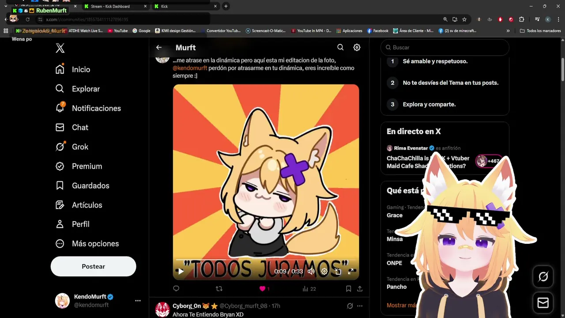Open YouTube bookmark

(117, 31)
